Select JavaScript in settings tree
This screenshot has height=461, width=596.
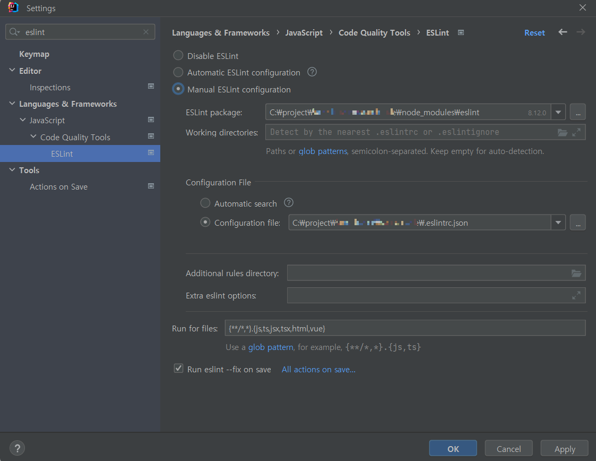(47, 121)
